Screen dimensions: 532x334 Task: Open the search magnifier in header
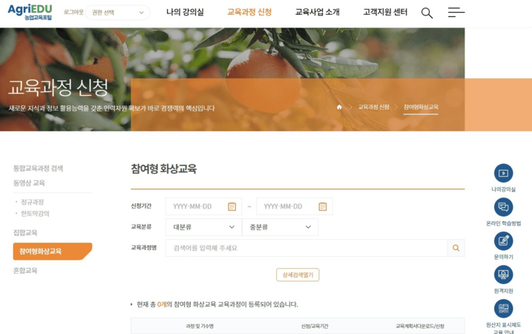tap(427, 13)
